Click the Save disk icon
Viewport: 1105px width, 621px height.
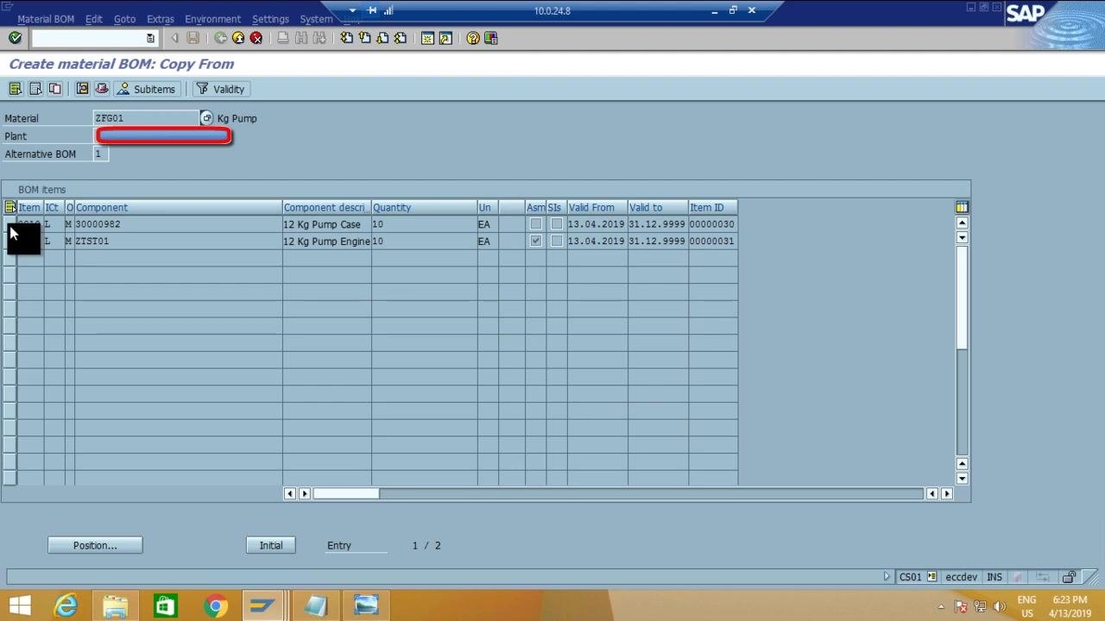tap(193, 38)
